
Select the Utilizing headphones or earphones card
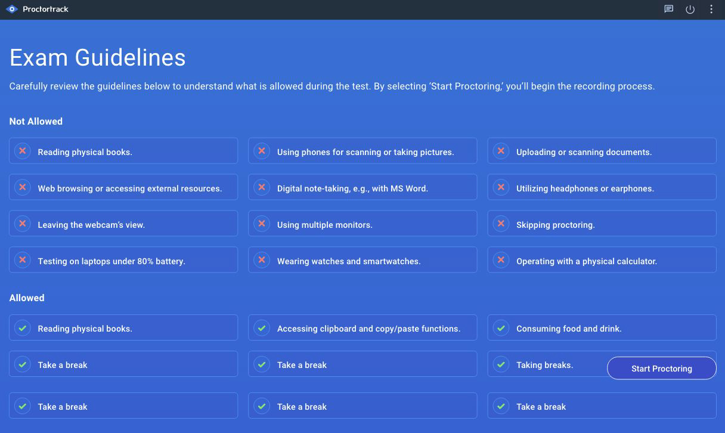(x=602, y=188)
